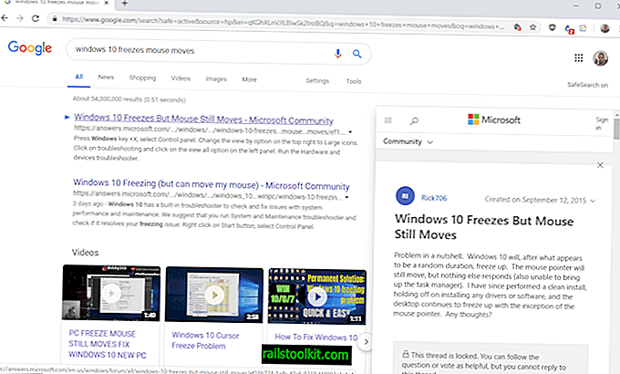Switch to the Images search tab

216,79
